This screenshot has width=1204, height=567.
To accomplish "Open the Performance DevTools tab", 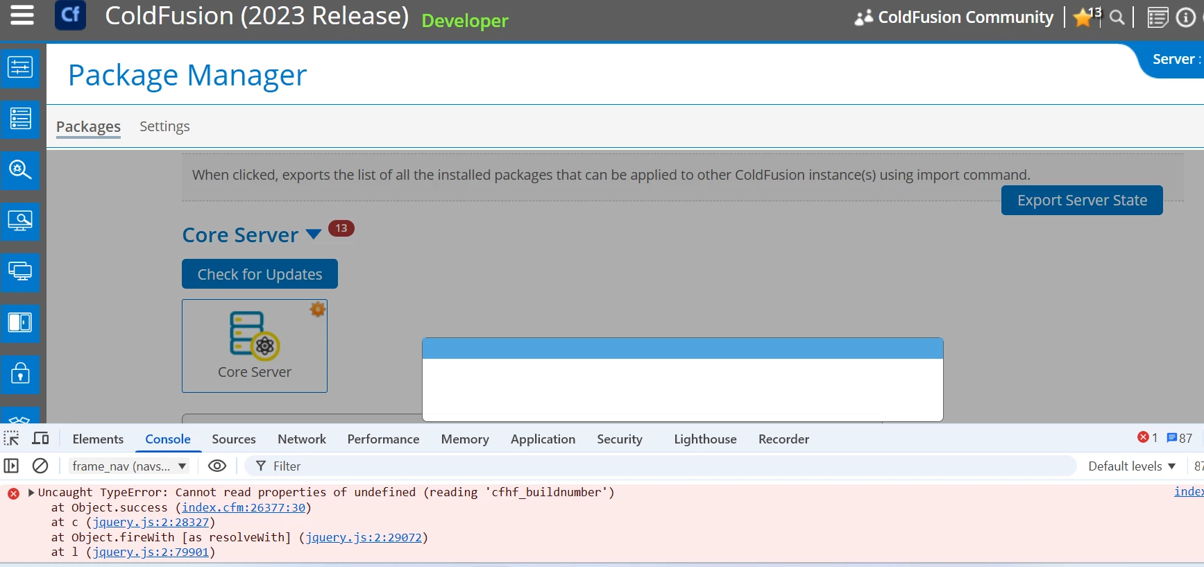I will [x=383, y=439].
